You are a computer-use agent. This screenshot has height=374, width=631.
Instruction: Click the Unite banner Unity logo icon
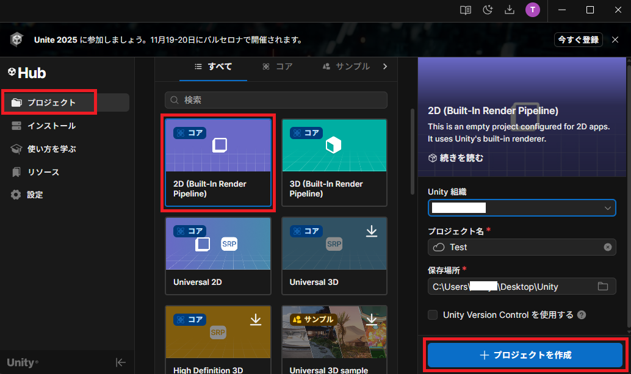tap(16, 40)
